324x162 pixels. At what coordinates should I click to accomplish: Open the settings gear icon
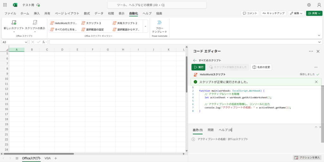coord(309,5)
